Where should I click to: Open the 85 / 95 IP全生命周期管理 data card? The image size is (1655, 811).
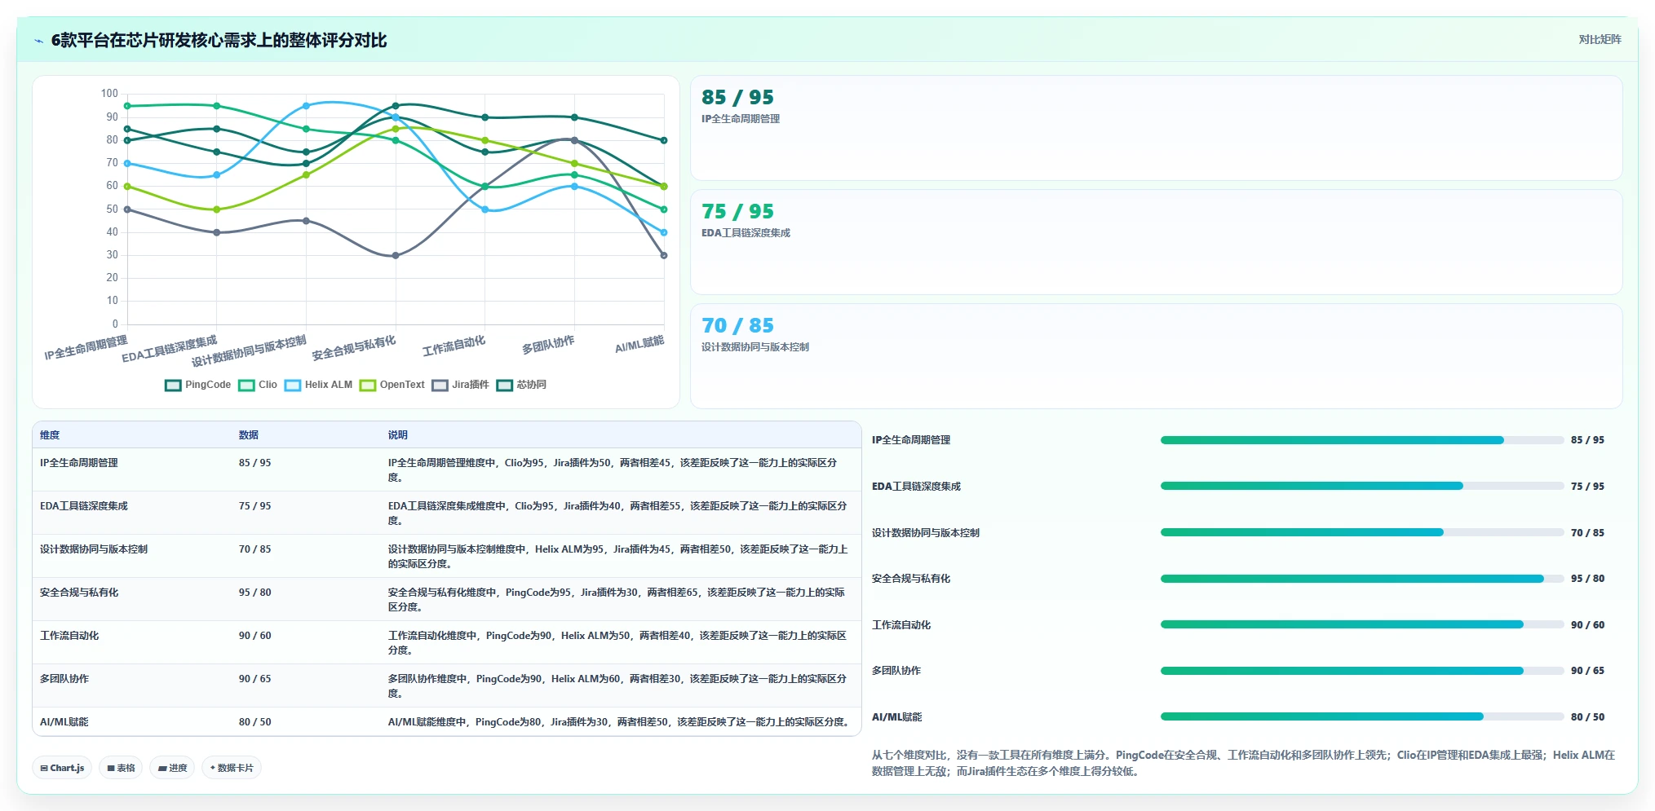click(x=1156, y=128)
